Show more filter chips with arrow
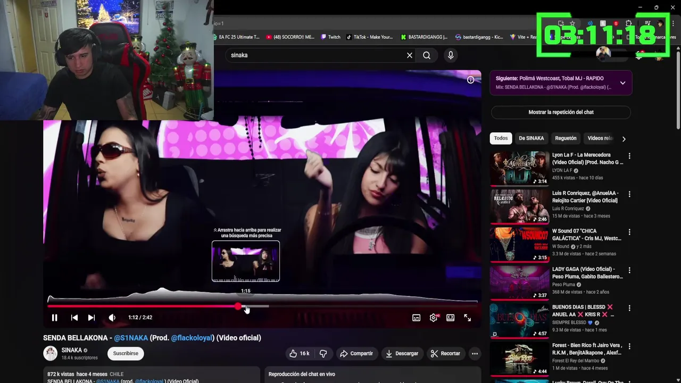 click(624, 139)
